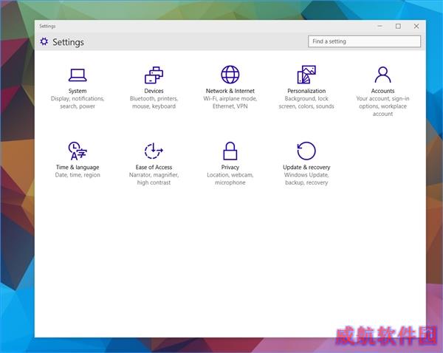Click the System category label
443x353 pixels.
coord(78,91)
